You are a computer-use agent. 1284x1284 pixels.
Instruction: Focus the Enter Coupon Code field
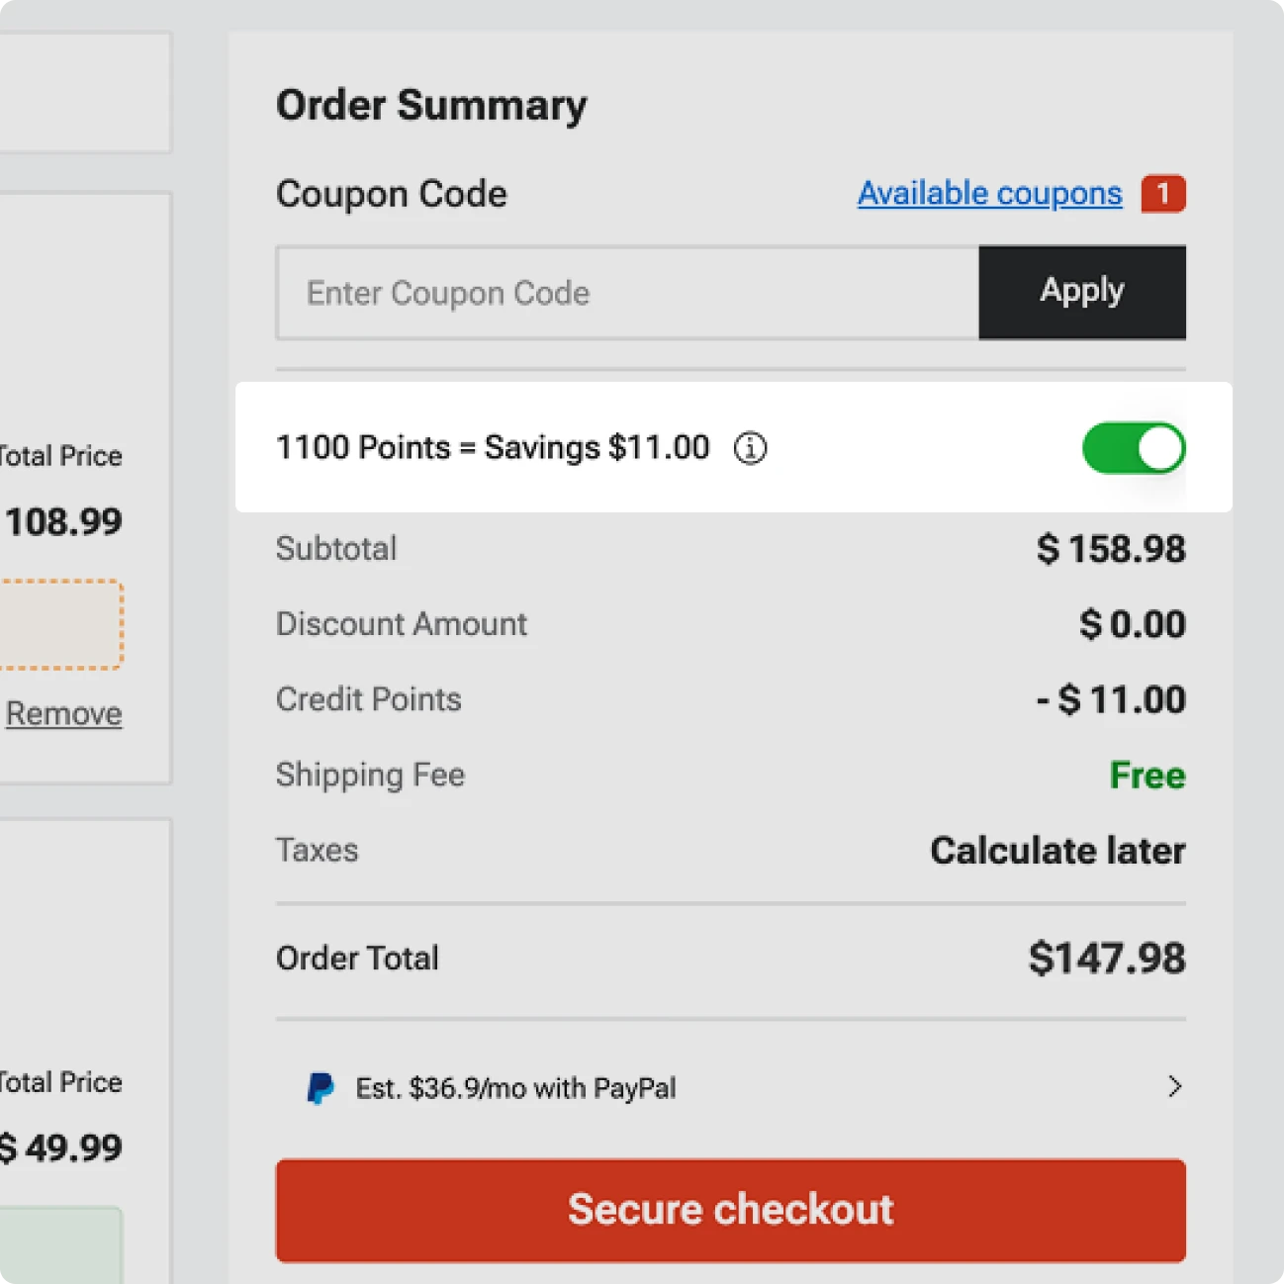627,293
